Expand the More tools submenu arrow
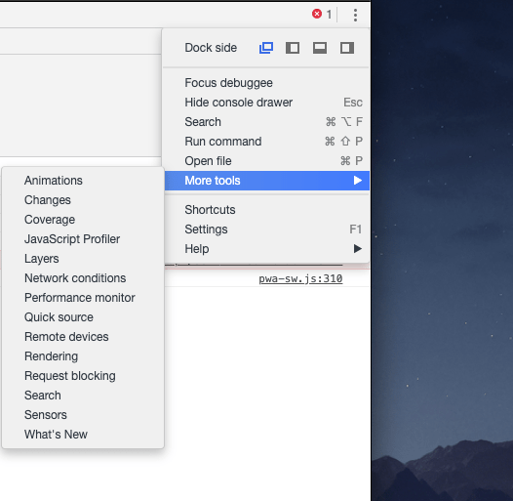513x501 pixels. (x=358, y=181)
